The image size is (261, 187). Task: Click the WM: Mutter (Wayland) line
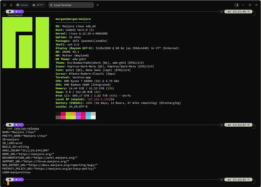point(72,55)
